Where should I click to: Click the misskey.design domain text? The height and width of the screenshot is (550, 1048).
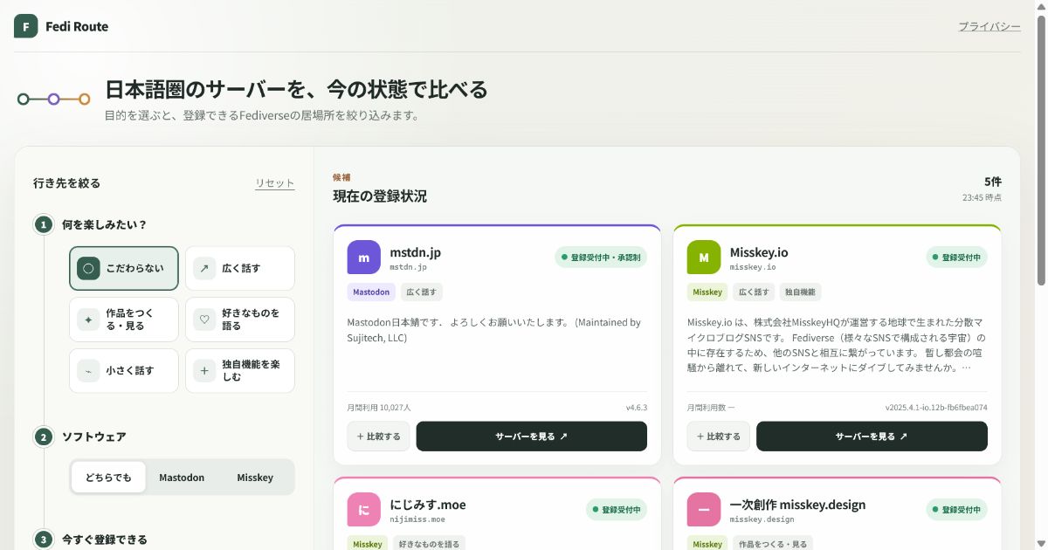[x=762, y=519]
